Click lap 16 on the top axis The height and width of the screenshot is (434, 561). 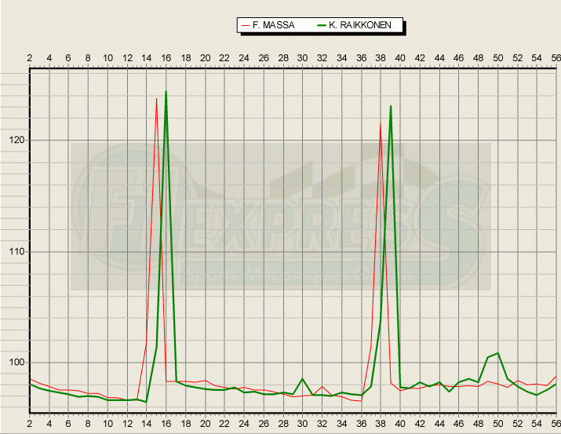(166, 58)
